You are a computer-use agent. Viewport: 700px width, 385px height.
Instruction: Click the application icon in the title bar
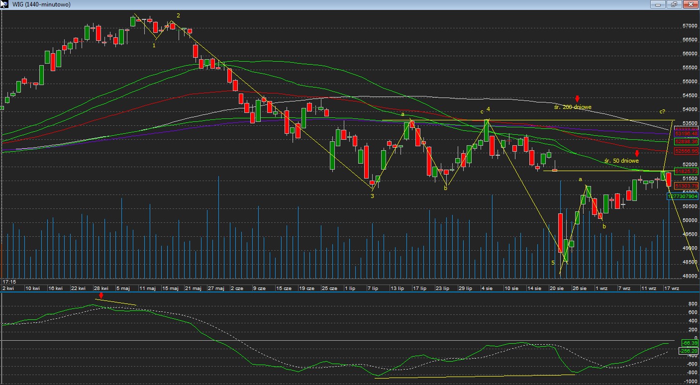click(4, 4)
